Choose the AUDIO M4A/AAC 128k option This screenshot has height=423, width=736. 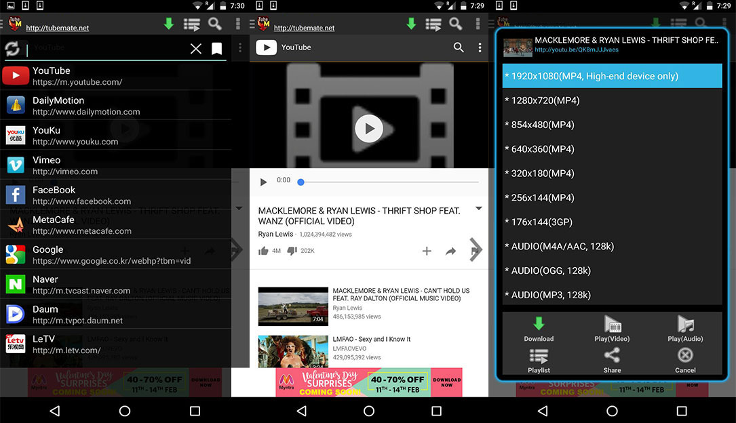pyautogui.click(x=612, y=246)
